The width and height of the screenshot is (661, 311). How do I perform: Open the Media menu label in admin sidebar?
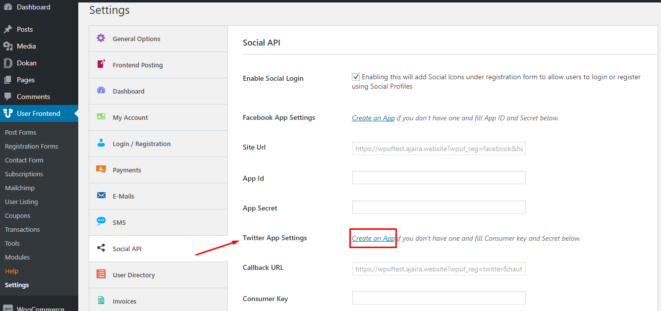click(26, 46)
